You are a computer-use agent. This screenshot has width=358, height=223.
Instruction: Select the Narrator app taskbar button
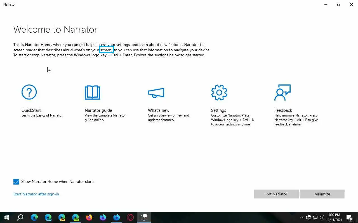point(144,217)
